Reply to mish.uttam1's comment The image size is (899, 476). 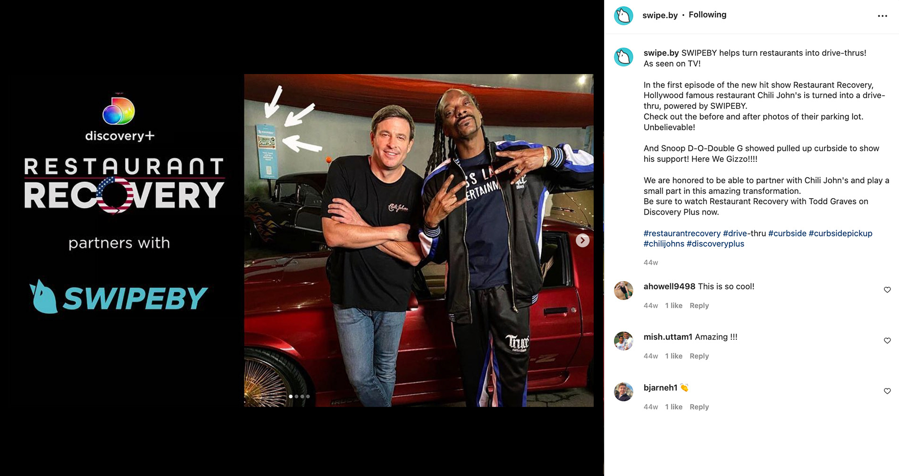(699, 356)
